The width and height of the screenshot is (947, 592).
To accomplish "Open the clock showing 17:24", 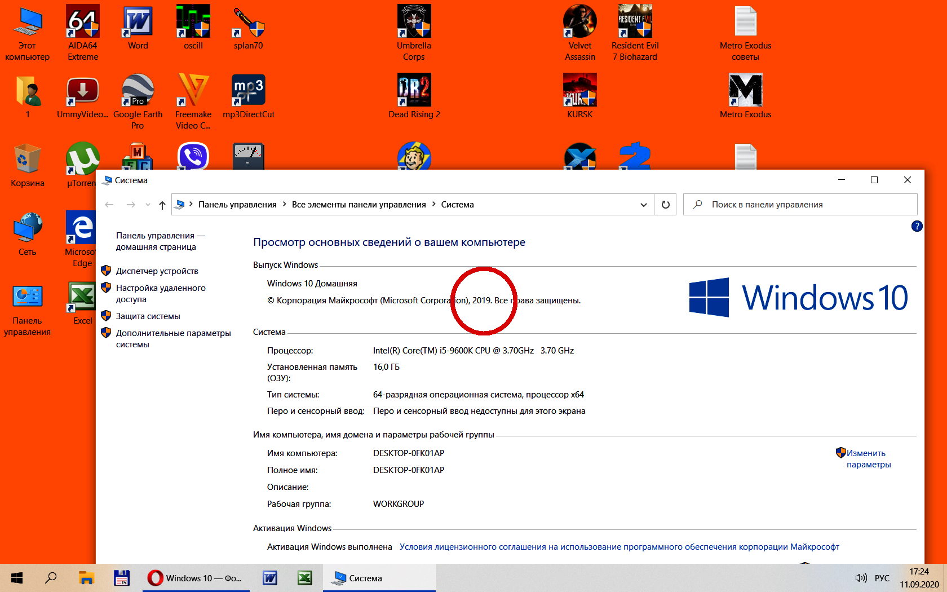I will pos(919,578).
